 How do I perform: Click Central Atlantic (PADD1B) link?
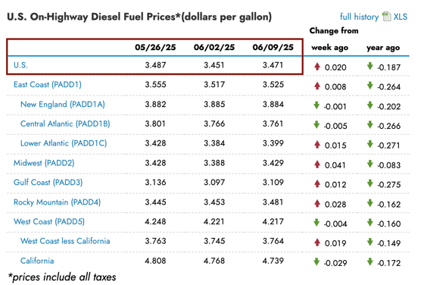pos(65,124)
